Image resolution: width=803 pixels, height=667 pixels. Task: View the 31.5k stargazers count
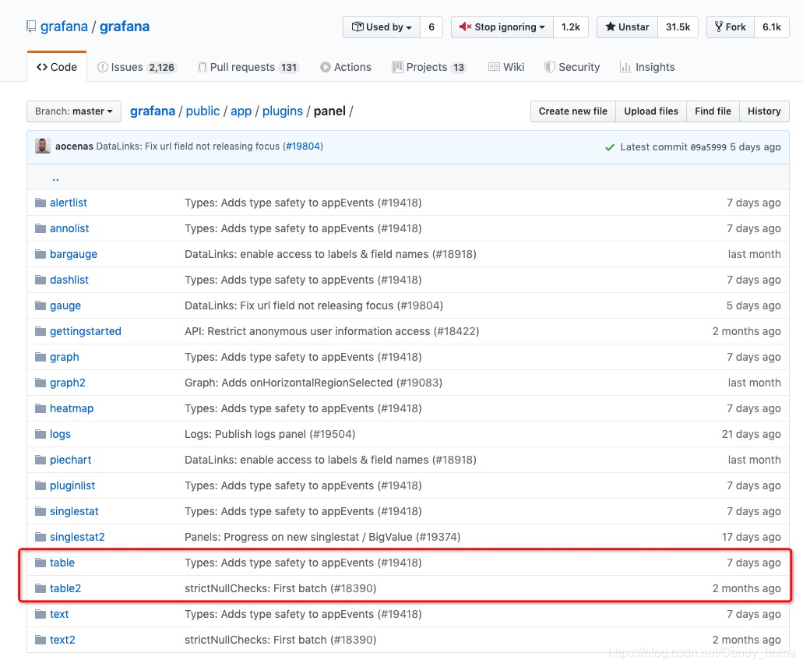[678, 27]
